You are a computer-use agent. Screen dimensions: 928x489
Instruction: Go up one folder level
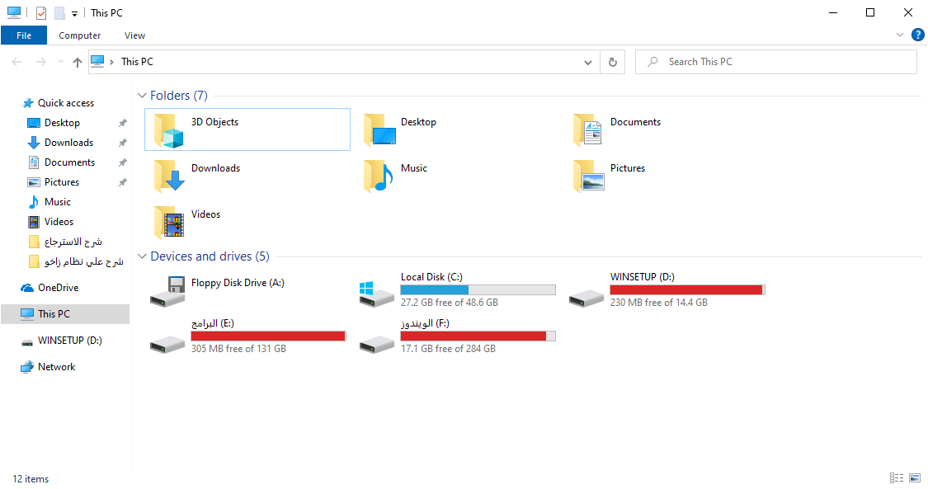click(77, 62)
